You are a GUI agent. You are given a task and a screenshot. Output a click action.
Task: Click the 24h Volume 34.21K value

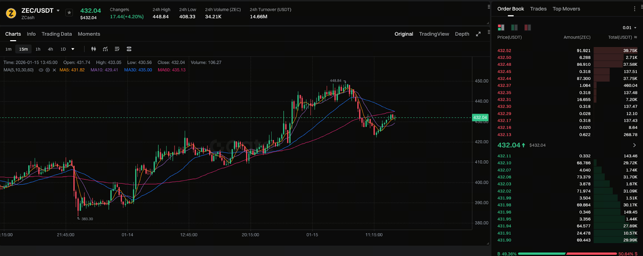coord(213,17)
